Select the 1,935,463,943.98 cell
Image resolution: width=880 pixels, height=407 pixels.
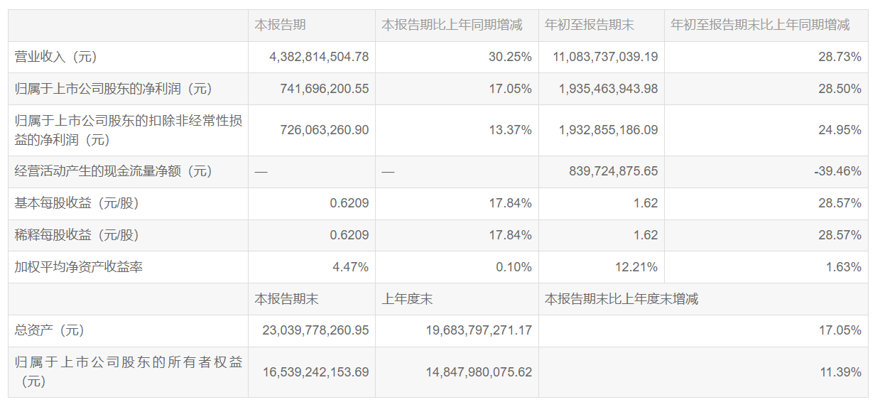[608, 89]
